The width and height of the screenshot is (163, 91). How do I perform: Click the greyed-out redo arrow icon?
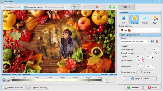tap(78, 7)
